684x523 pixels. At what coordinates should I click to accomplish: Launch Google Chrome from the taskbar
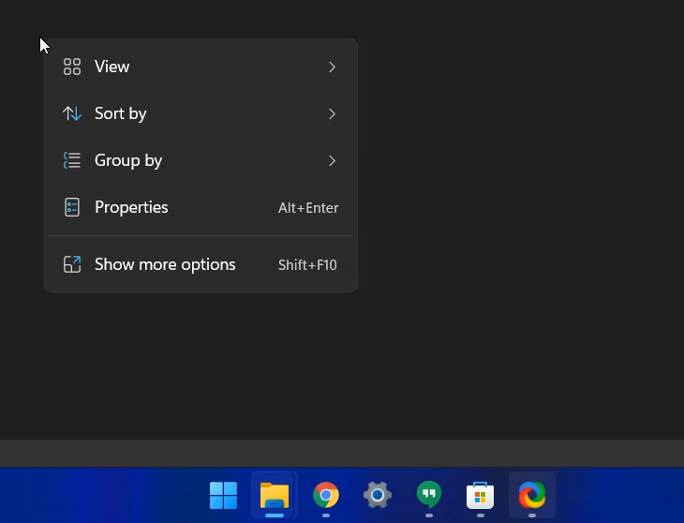[x=326, y=495]
